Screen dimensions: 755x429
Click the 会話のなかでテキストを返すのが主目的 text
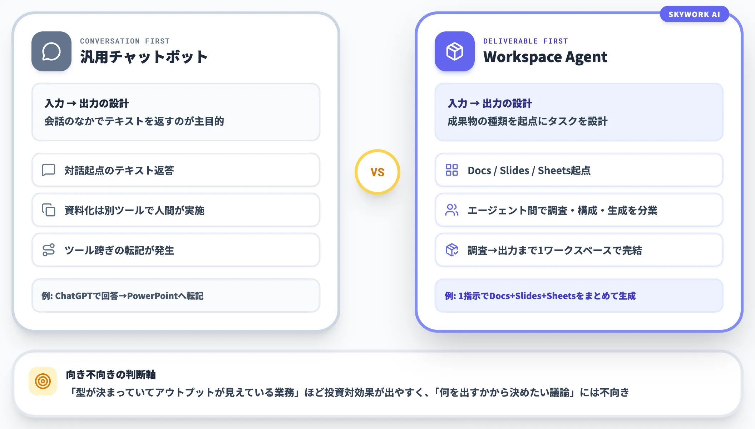[134, 121]
